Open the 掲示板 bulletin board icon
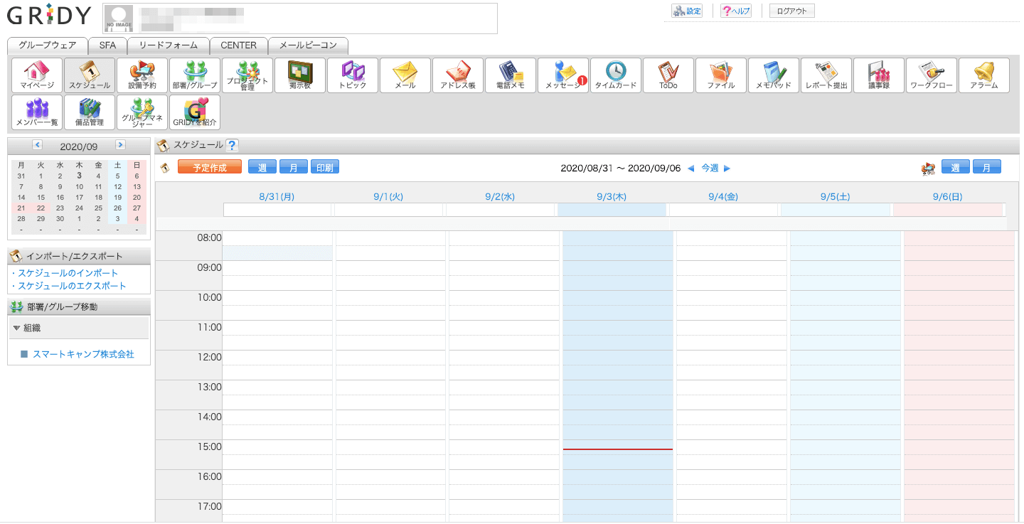1024x524 pixels. coord(300,75)
